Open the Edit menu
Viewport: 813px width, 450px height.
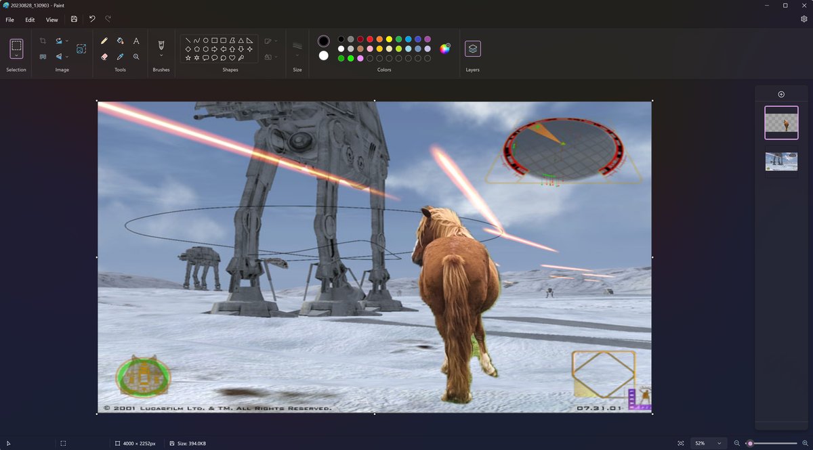click(30, 20)
